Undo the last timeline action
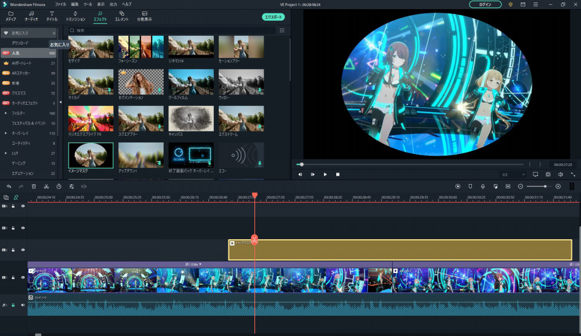This screenshot has width=581, height=336. 9,186
